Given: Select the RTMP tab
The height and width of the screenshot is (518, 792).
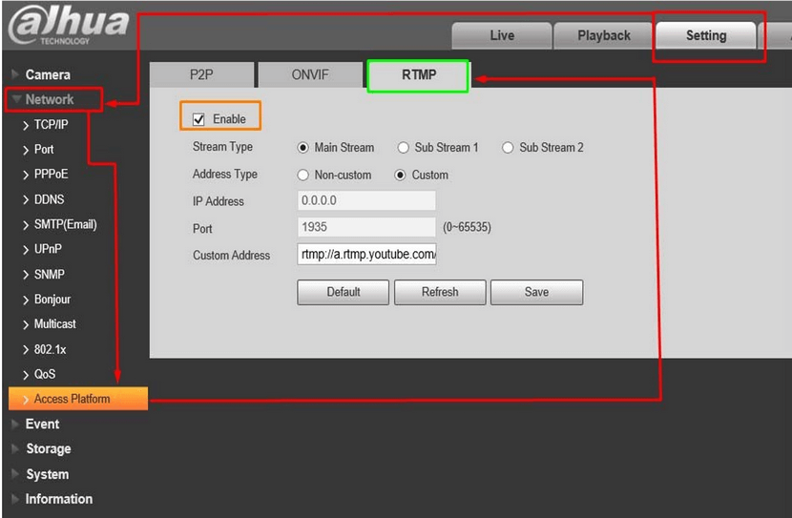Looking at the screenshot, I should [419, 74].
